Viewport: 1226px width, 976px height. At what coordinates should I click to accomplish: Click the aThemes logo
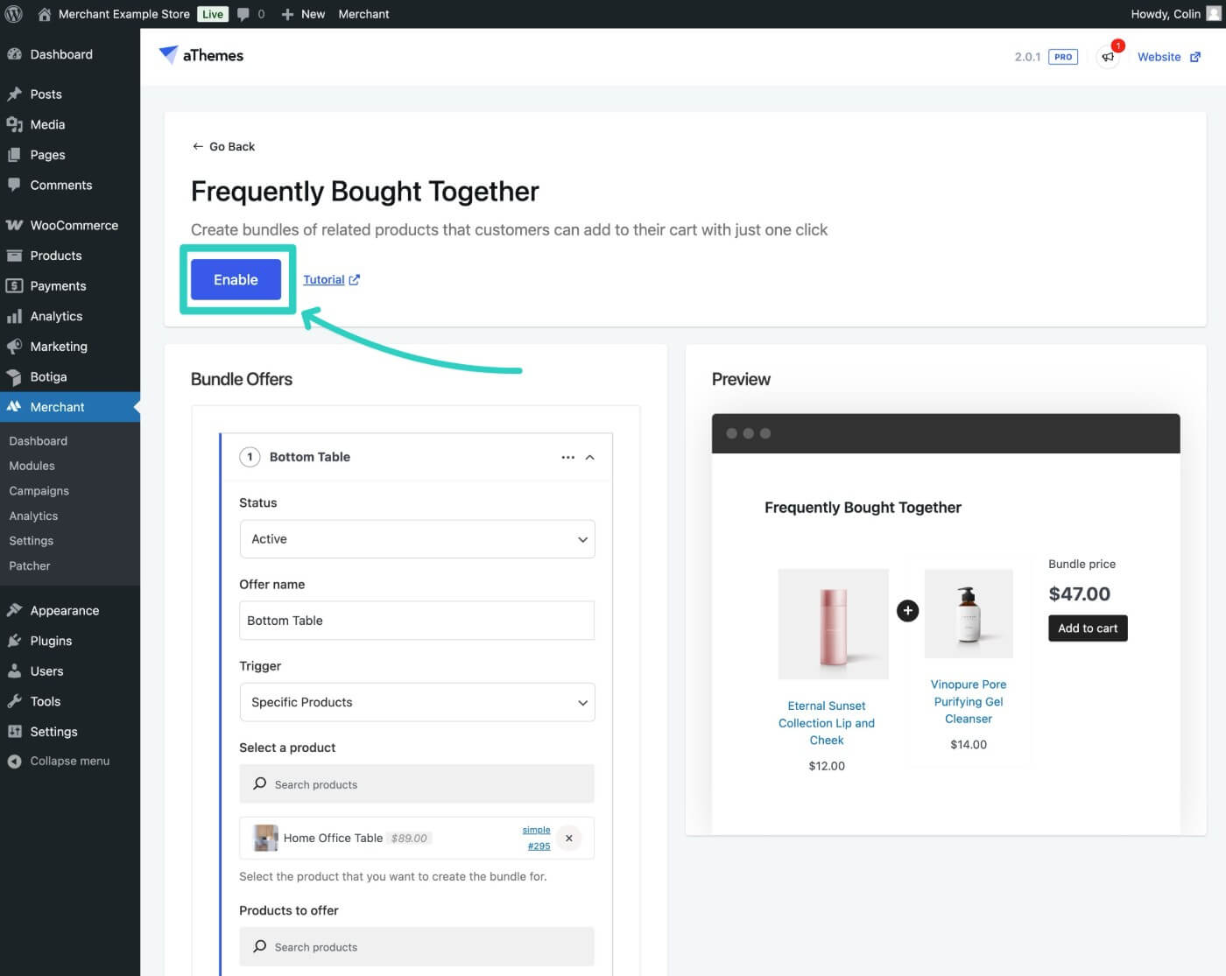(201, 55)
